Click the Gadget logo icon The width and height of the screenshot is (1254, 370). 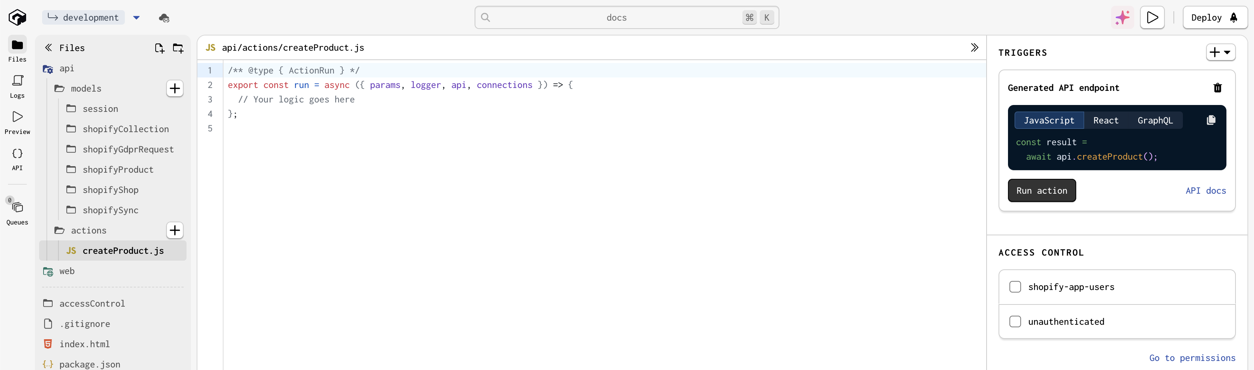tap(17, 17)
